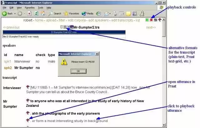The width and height of the screenshot is (200, 128).
Task: Click the 'Mr Sumpter' name in speakers table
Action: point(24,68)
